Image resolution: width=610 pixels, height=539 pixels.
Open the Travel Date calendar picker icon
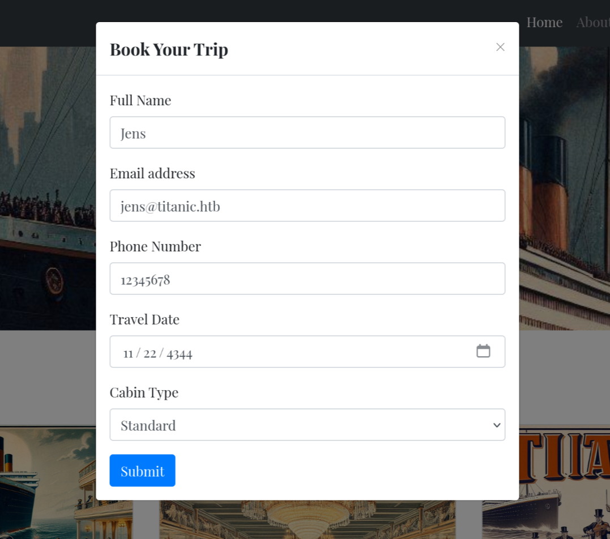[x=483, y=351]
